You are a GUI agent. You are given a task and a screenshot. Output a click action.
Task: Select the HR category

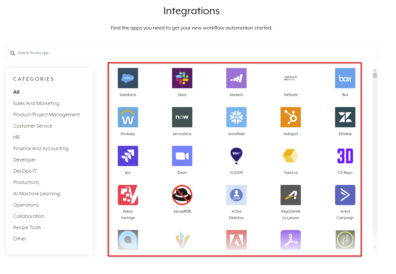[x=16, y=137]
